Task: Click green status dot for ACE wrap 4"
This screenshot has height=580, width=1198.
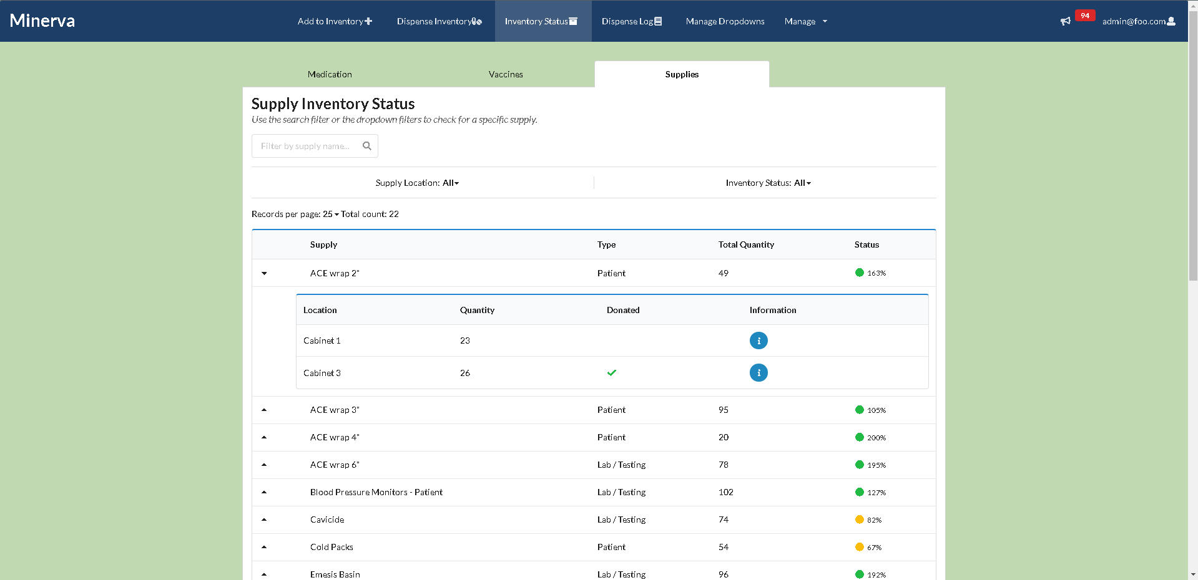Action: tap(860, 437)
